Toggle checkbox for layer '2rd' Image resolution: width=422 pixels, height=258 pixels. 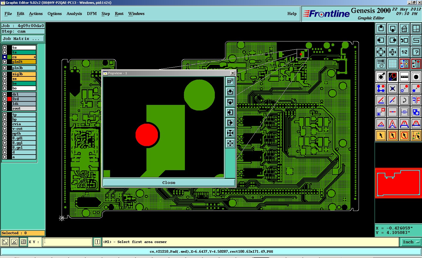[x=5, y=99]
